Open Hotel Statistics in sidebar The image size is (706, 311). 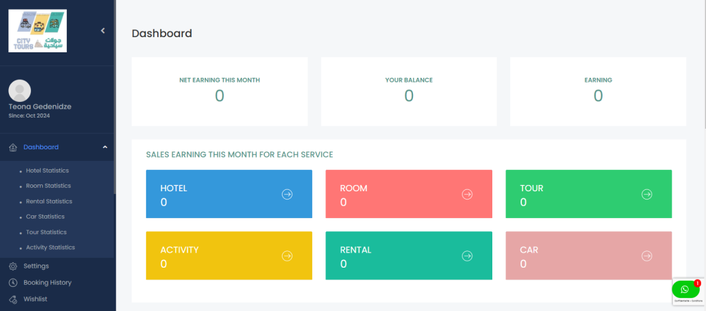click(47, 171)
